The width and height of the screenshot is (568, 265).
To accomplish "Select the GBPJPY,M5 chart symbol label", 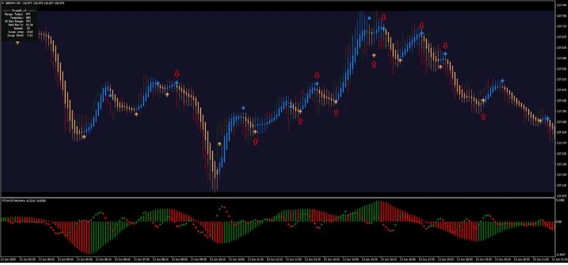I will coord(12,3).
